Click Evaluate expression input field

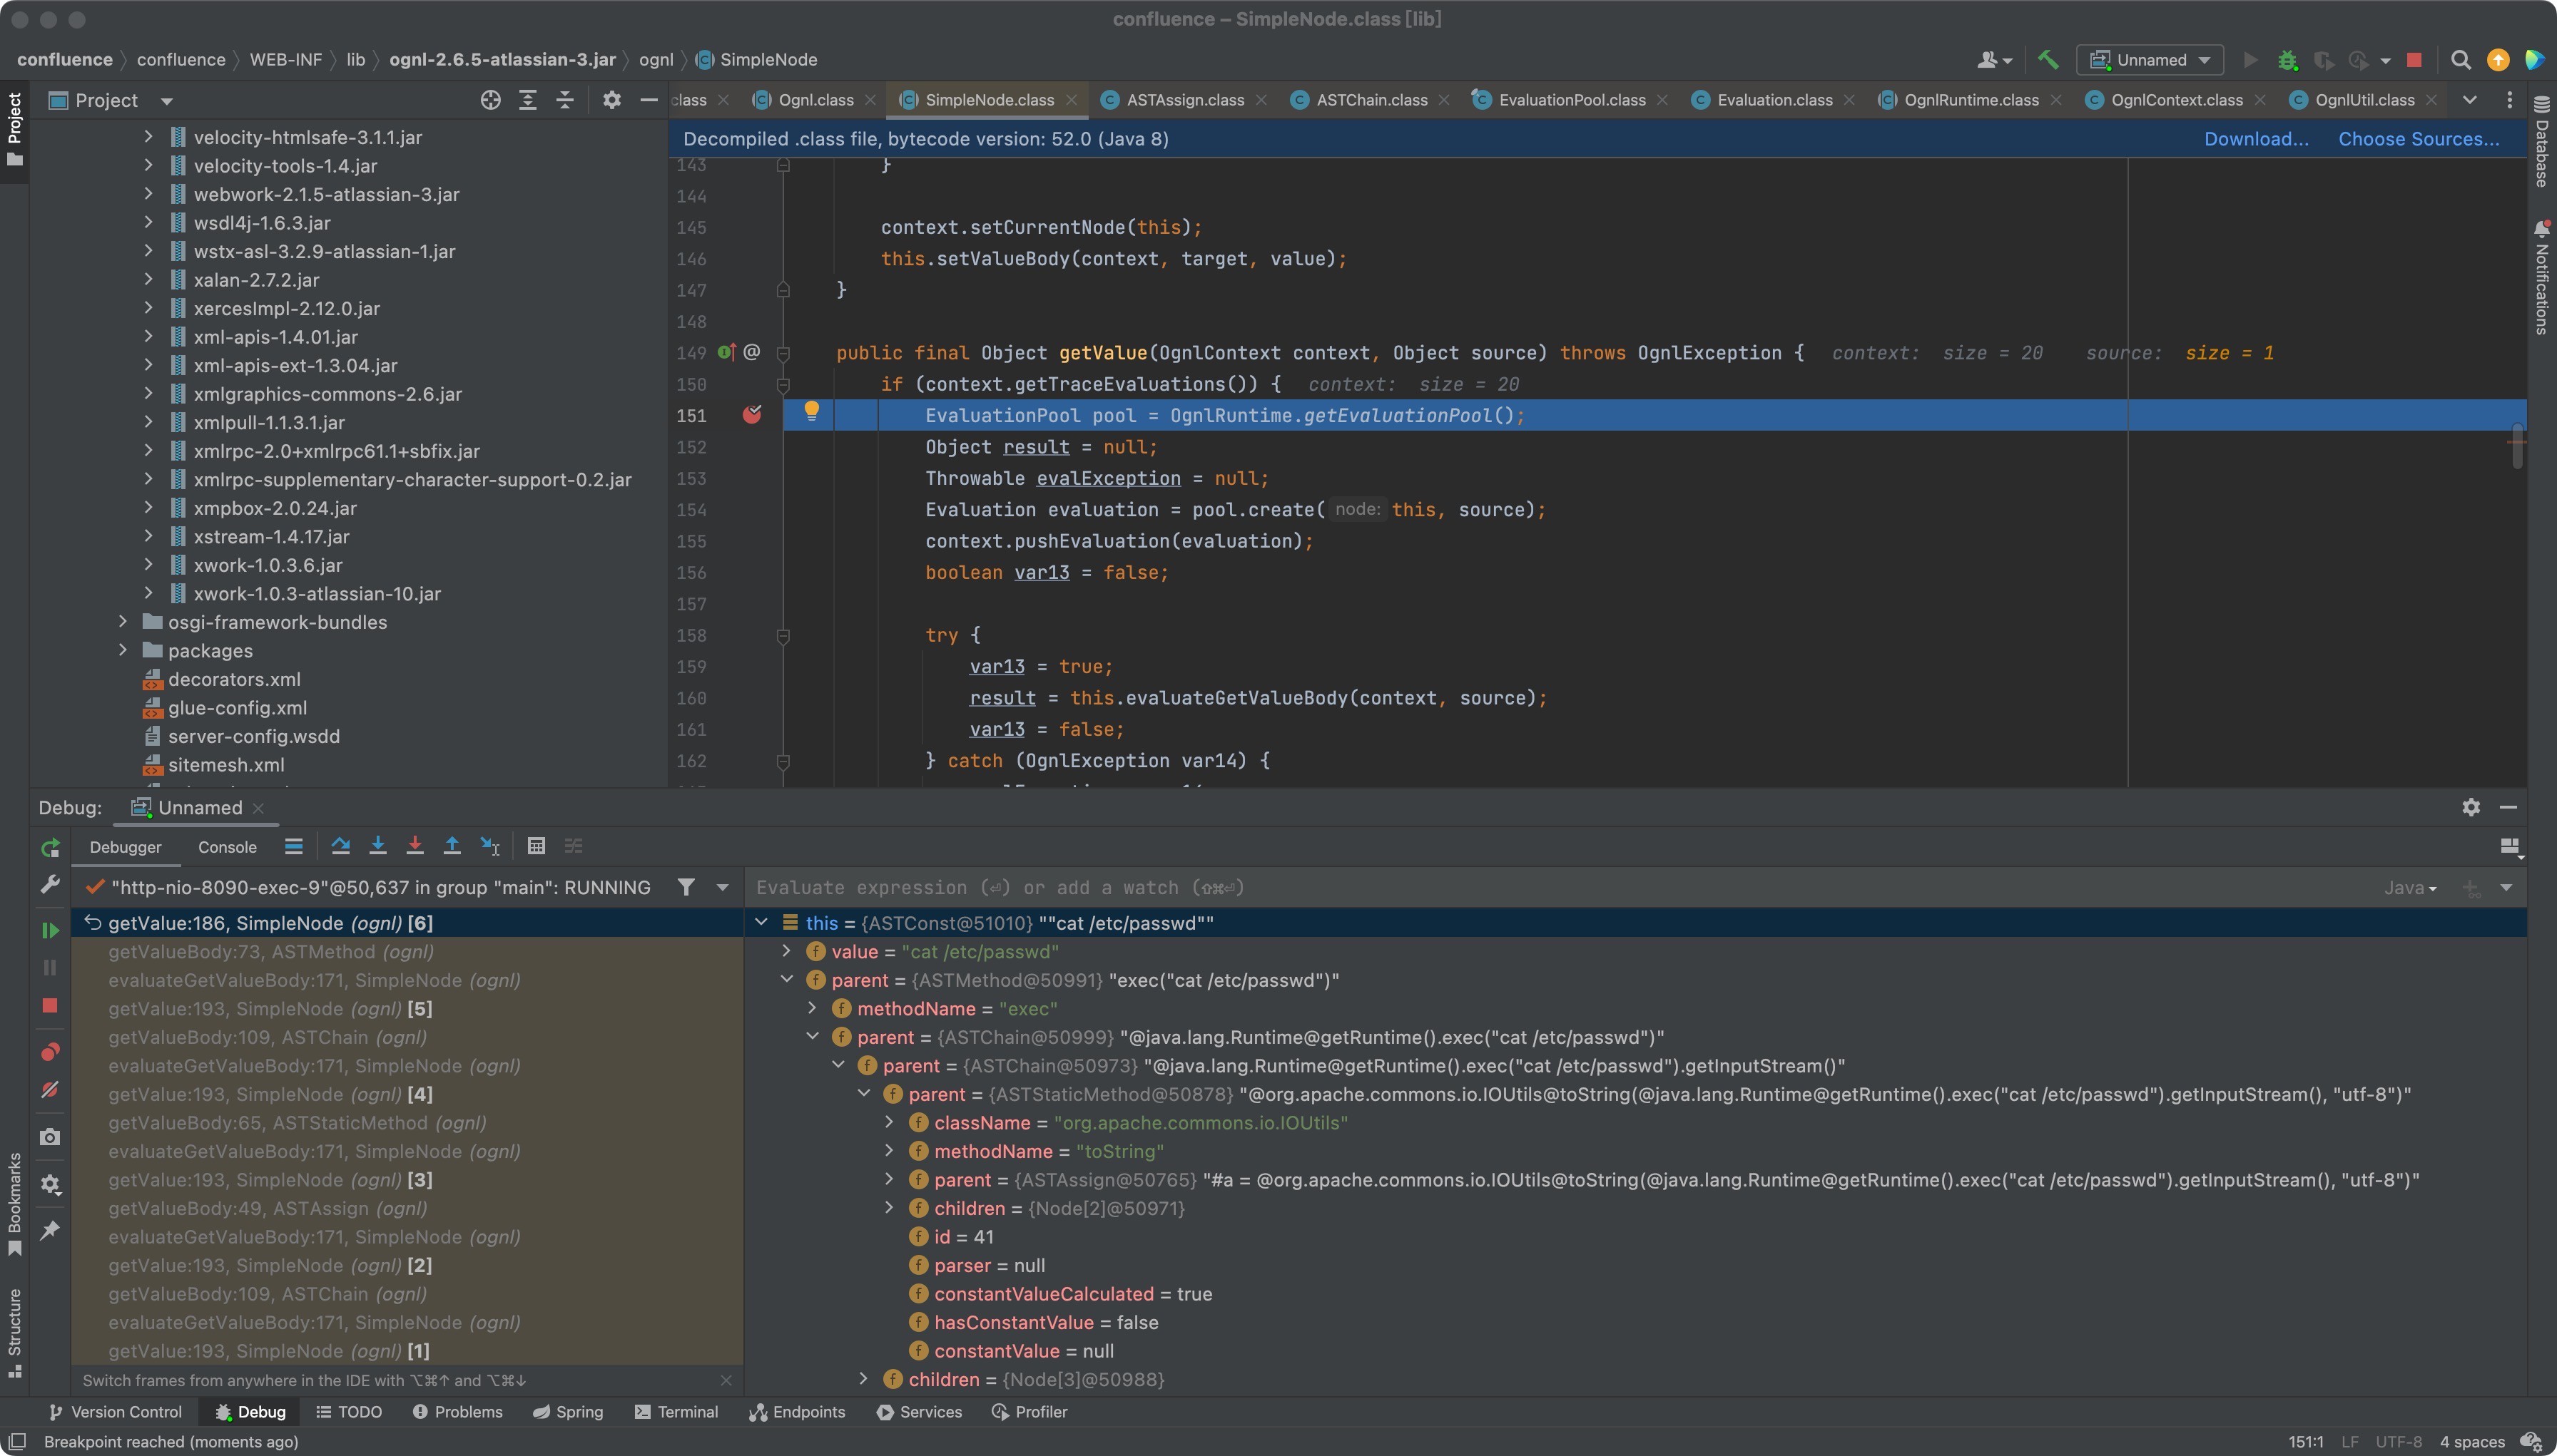coord(1560,888)
